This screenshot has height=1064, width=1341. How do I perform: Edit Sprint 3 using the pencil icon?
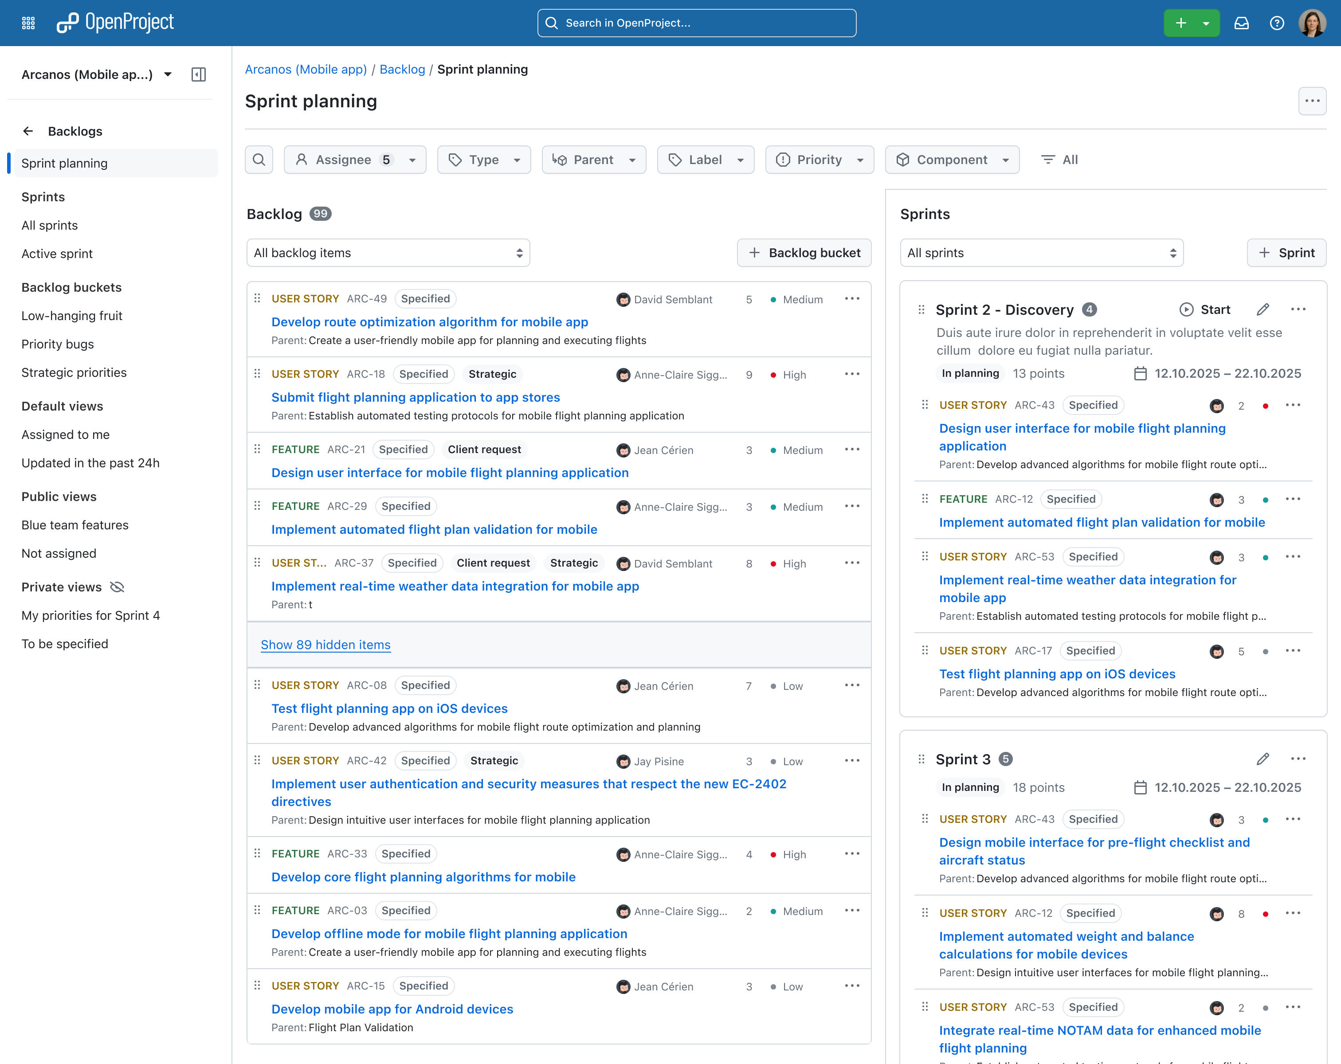(x=1263, y=759)
